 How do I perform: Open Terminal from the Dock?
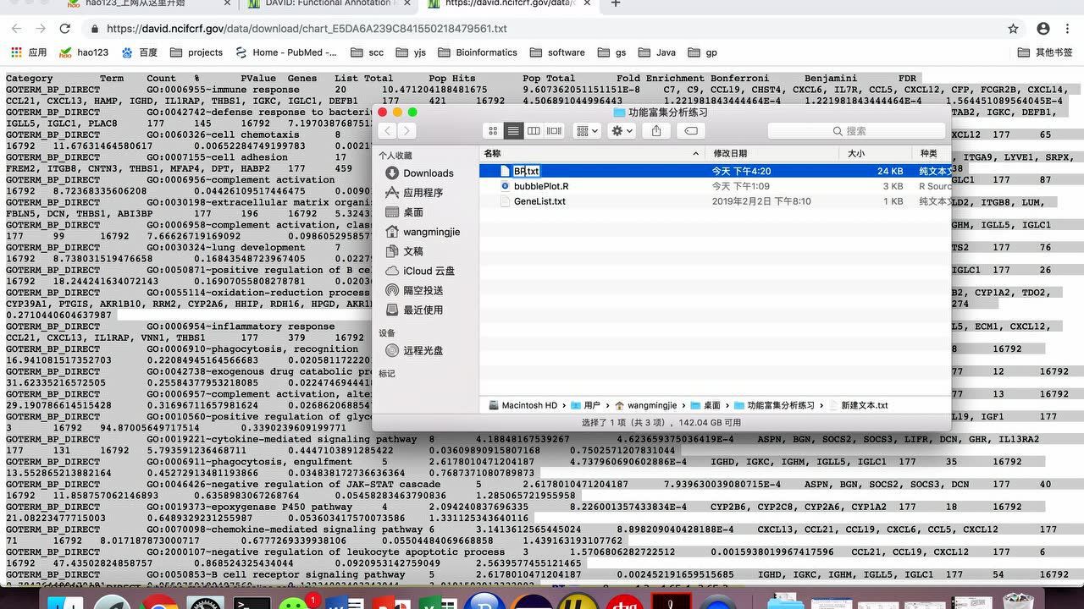tap(251, 602)
